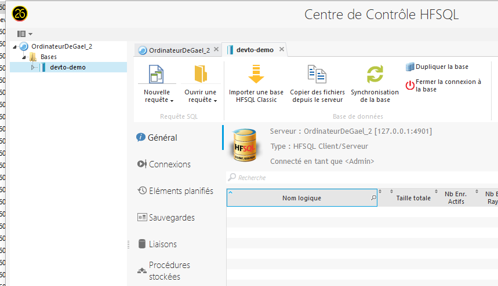Viewport: 498px width, 286px height.
Task: Click the Recherche magnifier icon
Action: click(232, 177)
